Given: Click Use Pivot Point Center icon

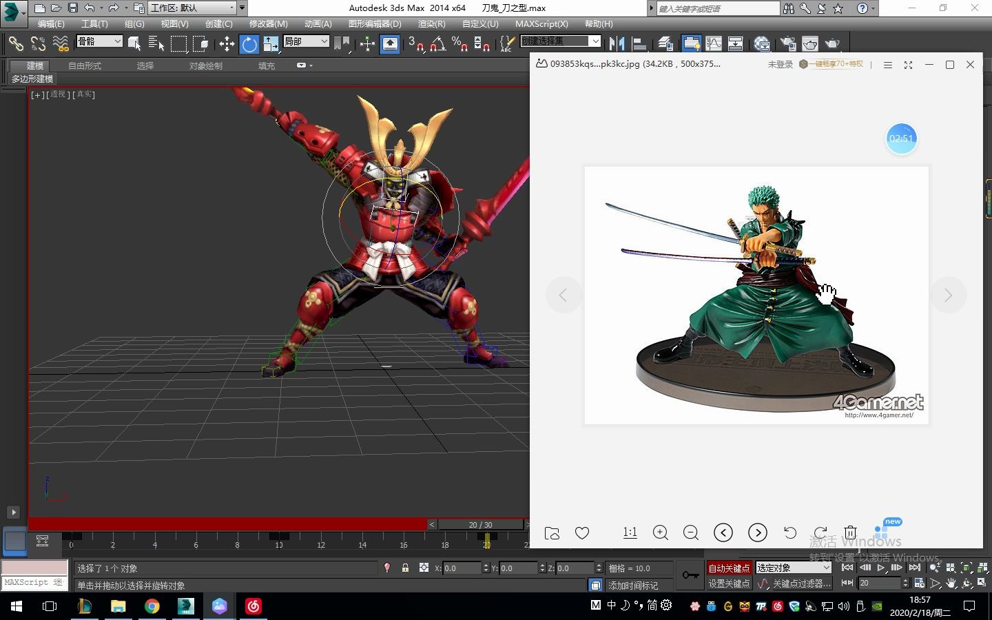Looking at the screenshot, I should [342, 44].
